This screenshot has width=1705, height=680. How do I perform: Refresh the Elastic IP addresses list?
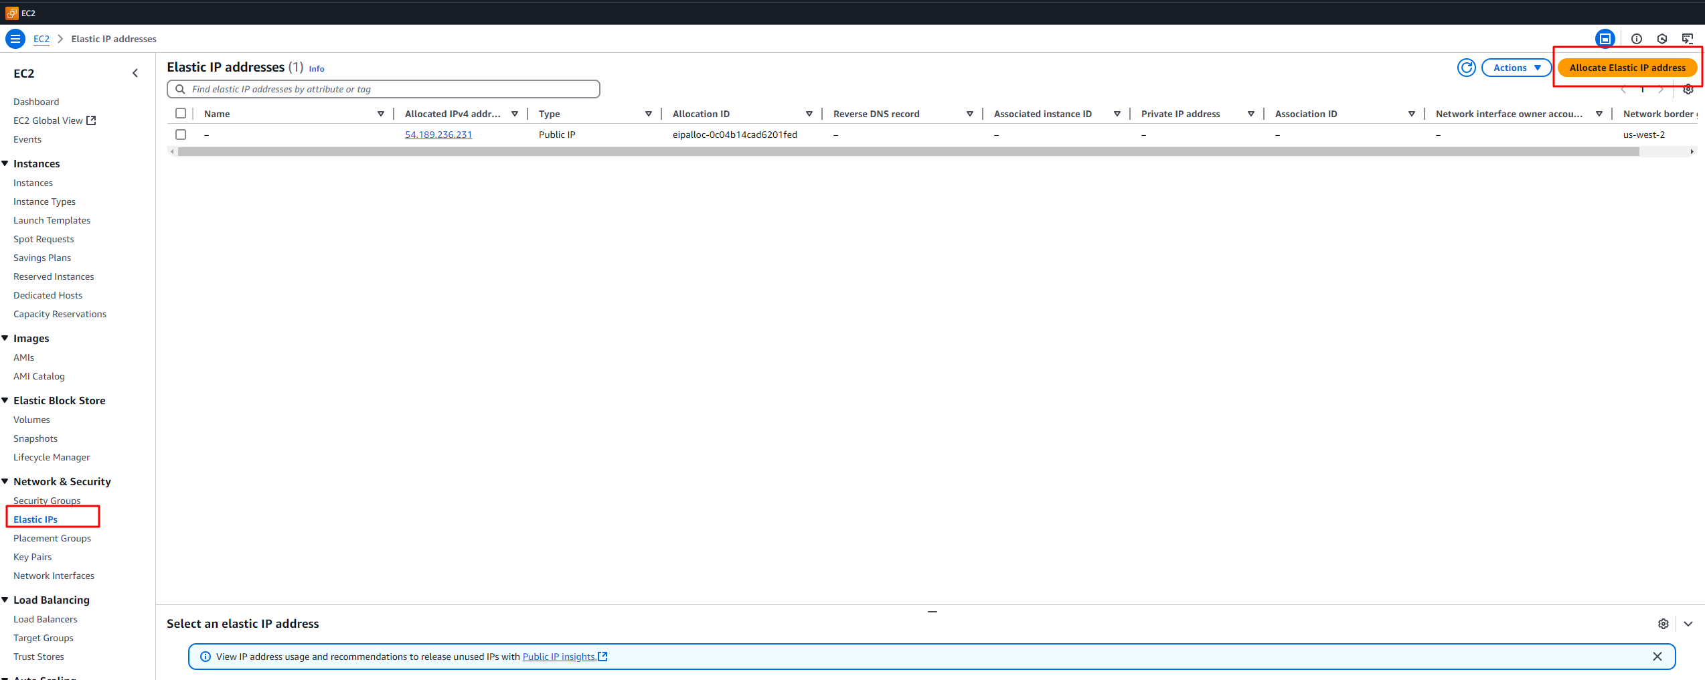[1466, 68]
